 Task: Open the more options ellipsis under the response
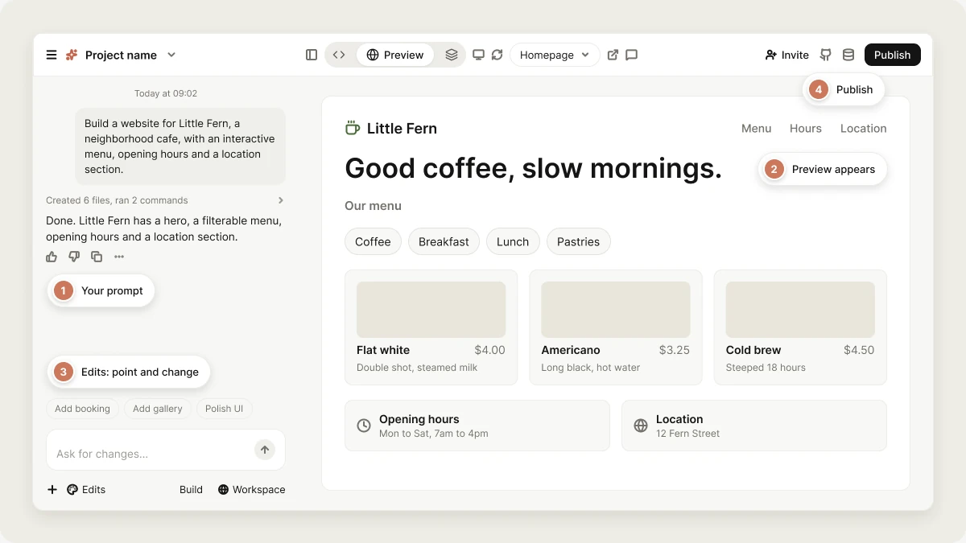click(119, 257)
